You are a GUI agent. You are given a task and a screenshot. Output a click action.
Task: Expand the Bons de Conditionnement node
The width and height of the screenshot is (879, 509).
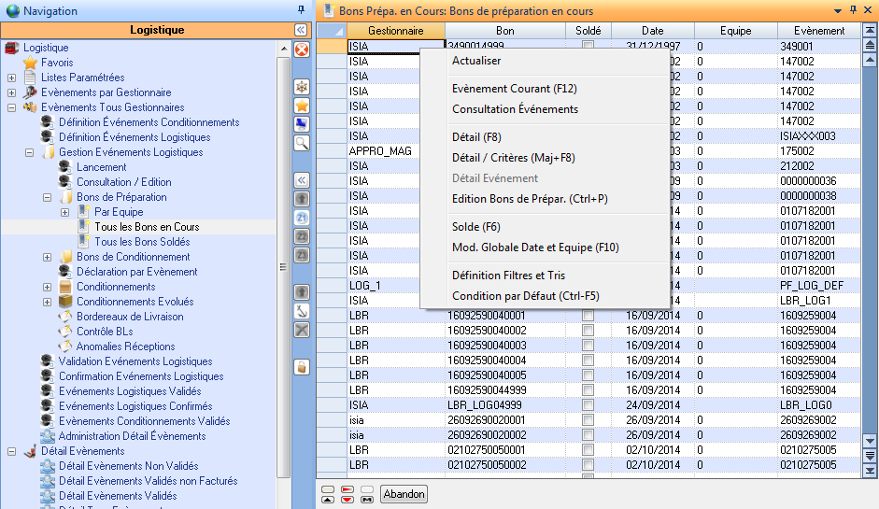tap(47, 257)
